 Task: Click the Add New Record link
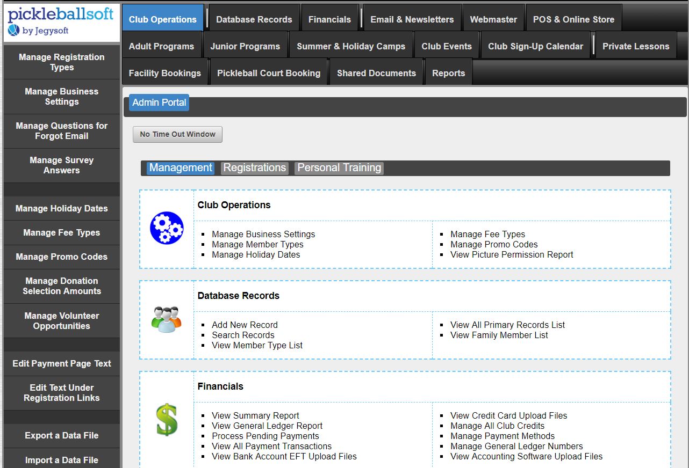click(x=245, y=325)
